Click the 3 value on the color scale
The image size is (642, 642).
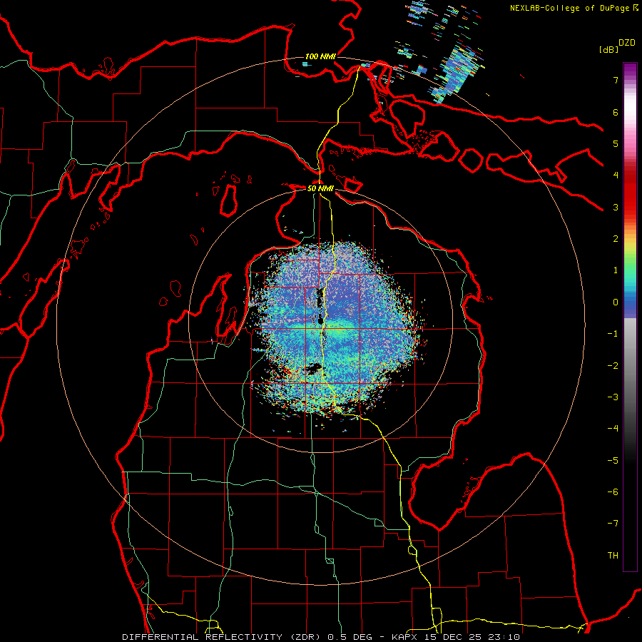pyautogui.click(x=616, y=207)
